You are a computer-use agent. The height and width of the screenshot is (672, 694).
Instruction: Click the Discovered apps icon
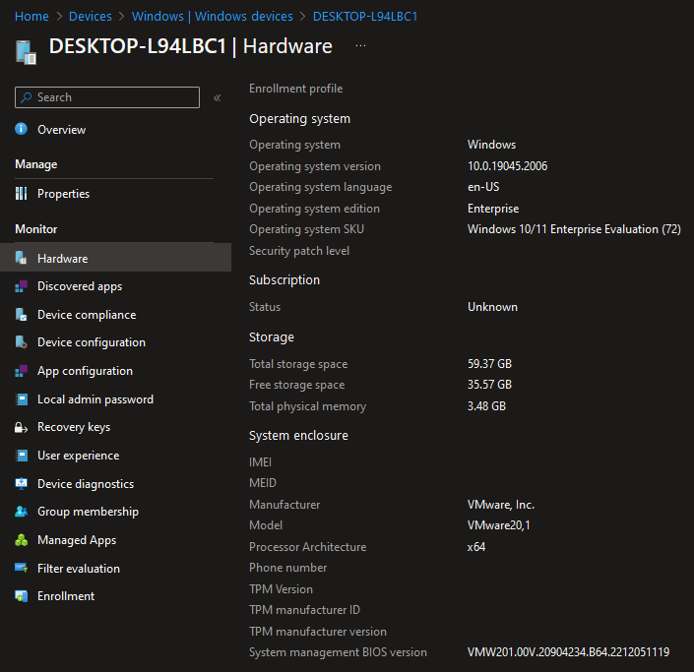pyautogui.click(x=22, y=286)
